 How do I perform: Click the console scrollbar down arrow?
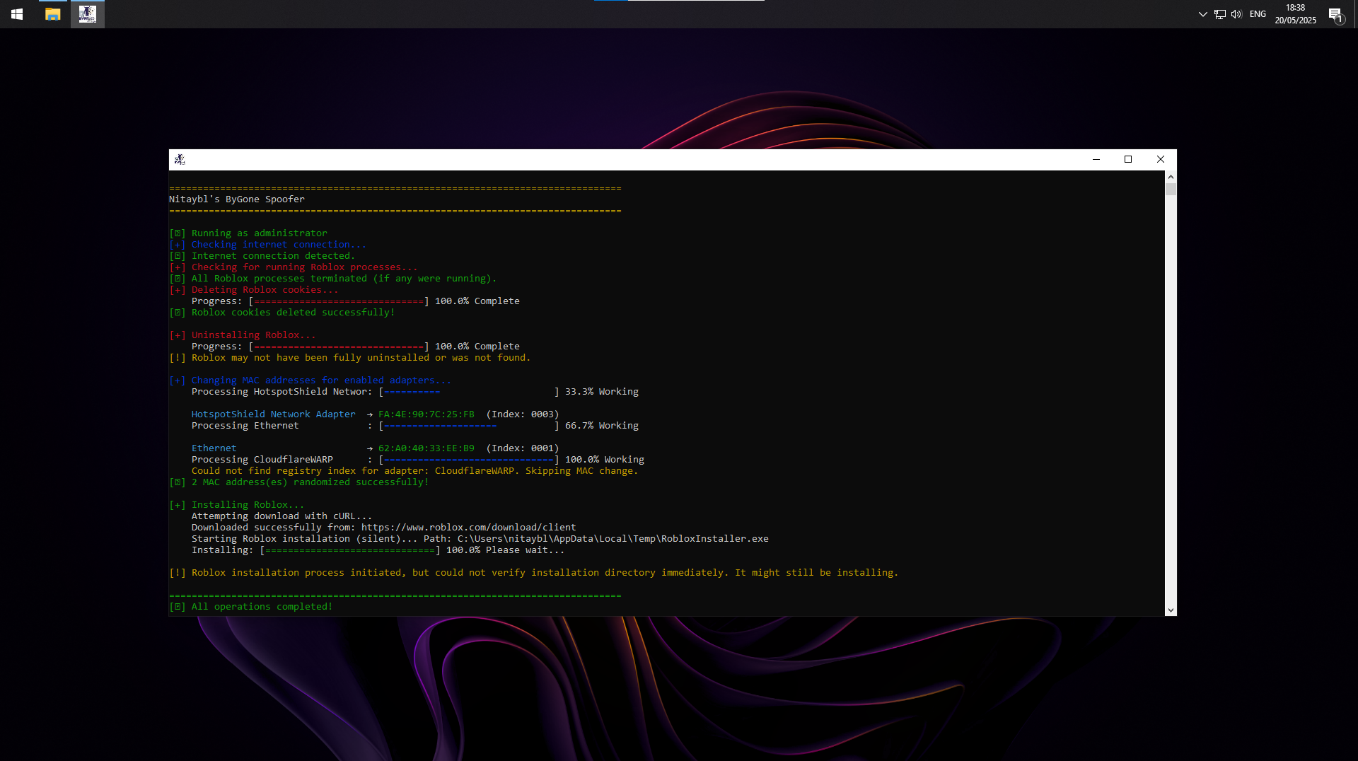(1171, 610)
